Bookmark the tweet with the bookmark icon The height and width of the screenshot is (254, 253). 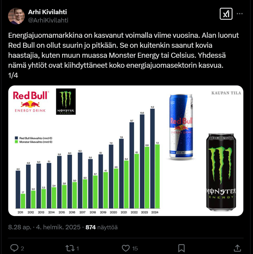182,248
